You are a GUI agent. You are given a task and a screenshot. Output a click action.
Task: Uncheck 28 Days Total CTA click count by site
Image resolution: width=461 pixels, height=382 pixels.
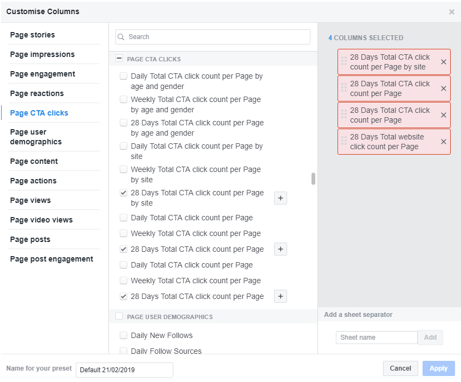124,193
